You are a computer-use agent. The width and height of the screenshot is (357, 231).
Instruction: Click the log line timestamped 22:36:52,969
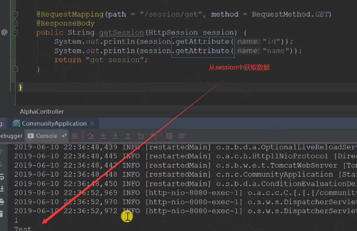coord(186,193)
